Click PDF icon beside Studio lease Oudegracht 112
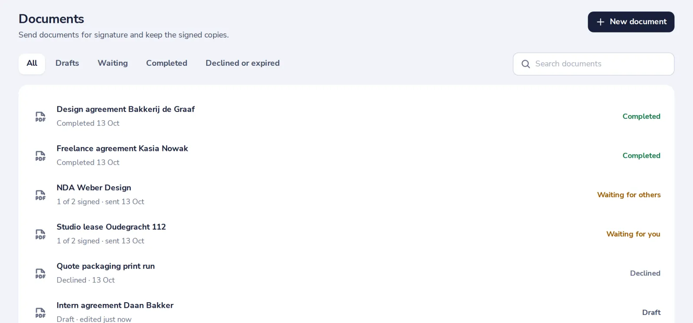This screenshot has width=693, height=323. click(x=40, y=234)
